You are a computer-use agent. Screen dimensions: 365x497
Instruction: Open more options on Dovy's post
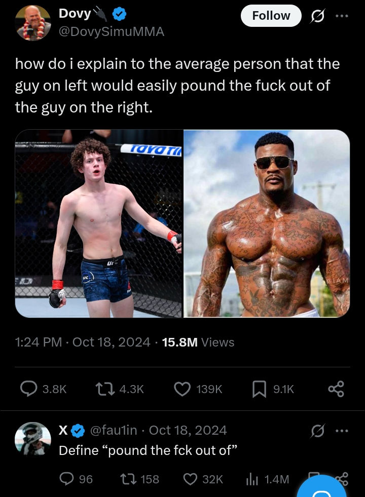point(342,16)
